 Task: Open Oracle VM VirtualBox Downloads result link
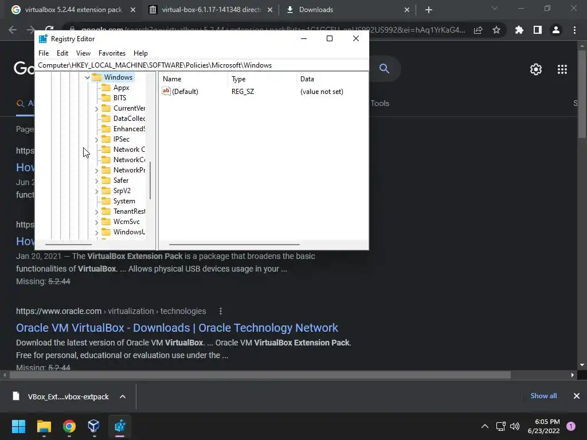[x=177, y=328]
